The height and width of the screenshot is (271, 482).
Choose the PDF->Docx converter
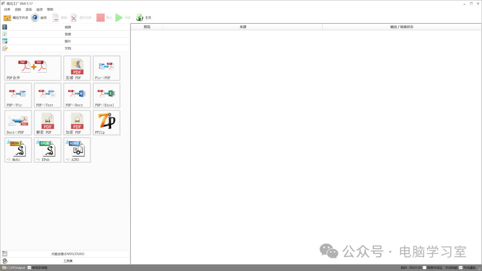point(77,95)
